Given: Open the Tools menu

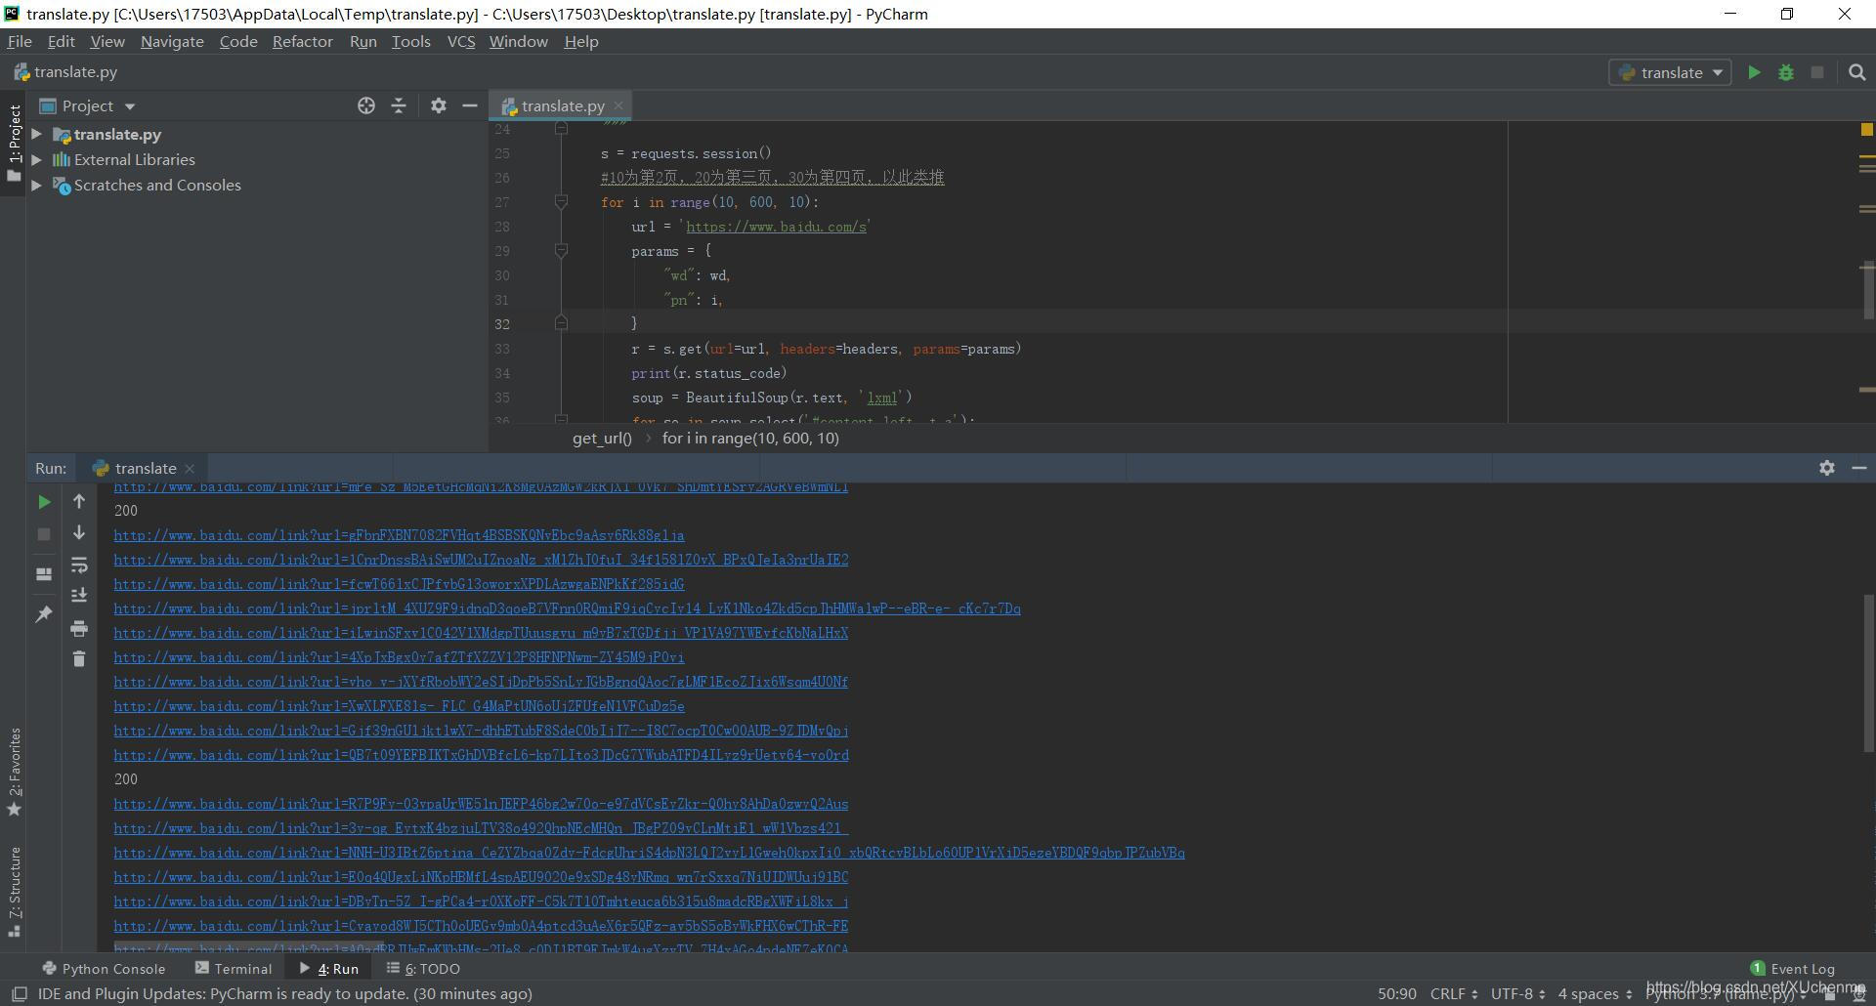Looking at the screenshot, I should coord(410,41).
